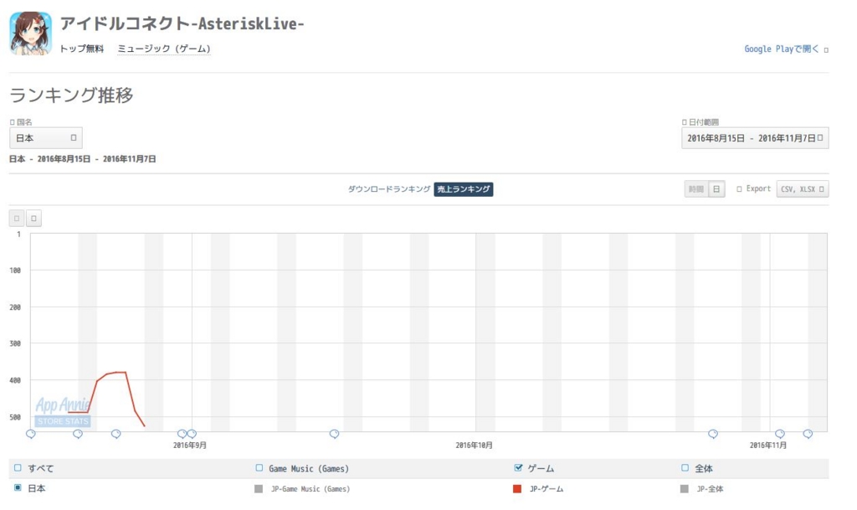
Task: Open the last event marker at chart end
Action: (808, 434)
